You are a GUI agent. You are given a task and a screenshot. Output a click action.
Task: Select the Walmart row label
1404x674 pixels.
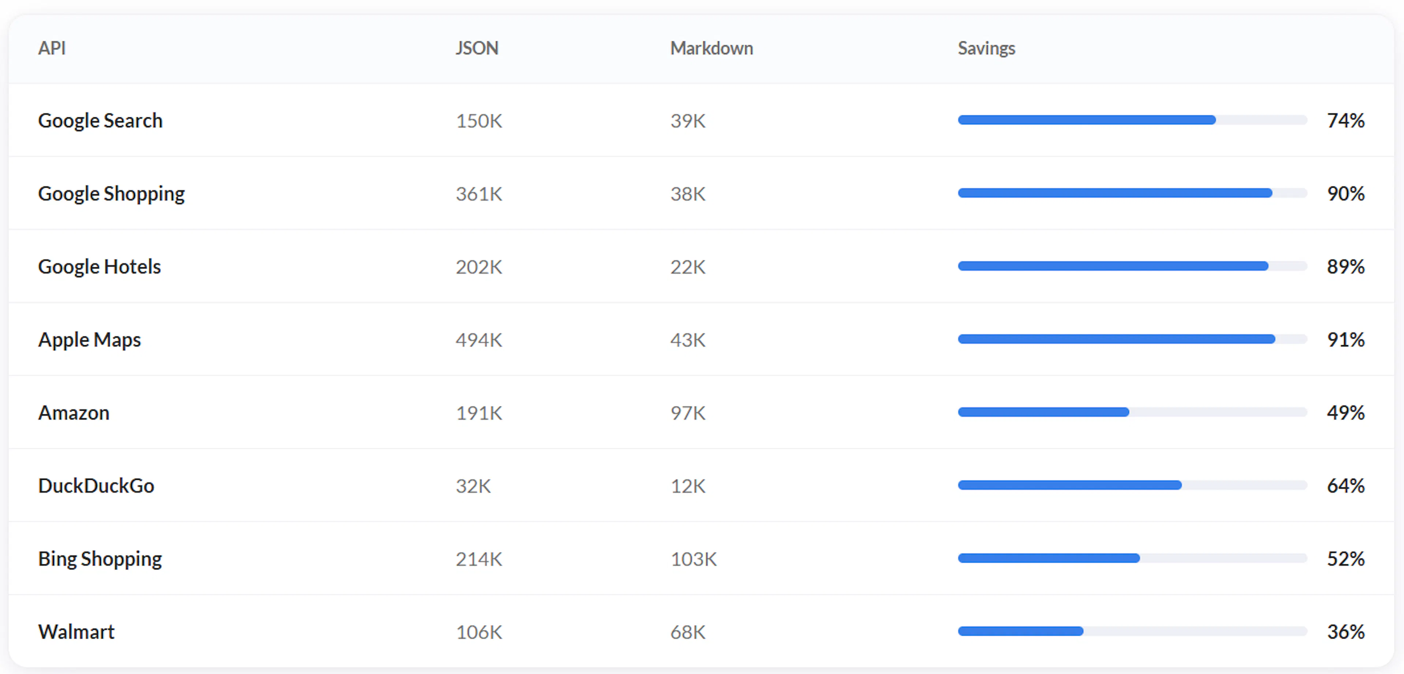click(x=76, y=632)
